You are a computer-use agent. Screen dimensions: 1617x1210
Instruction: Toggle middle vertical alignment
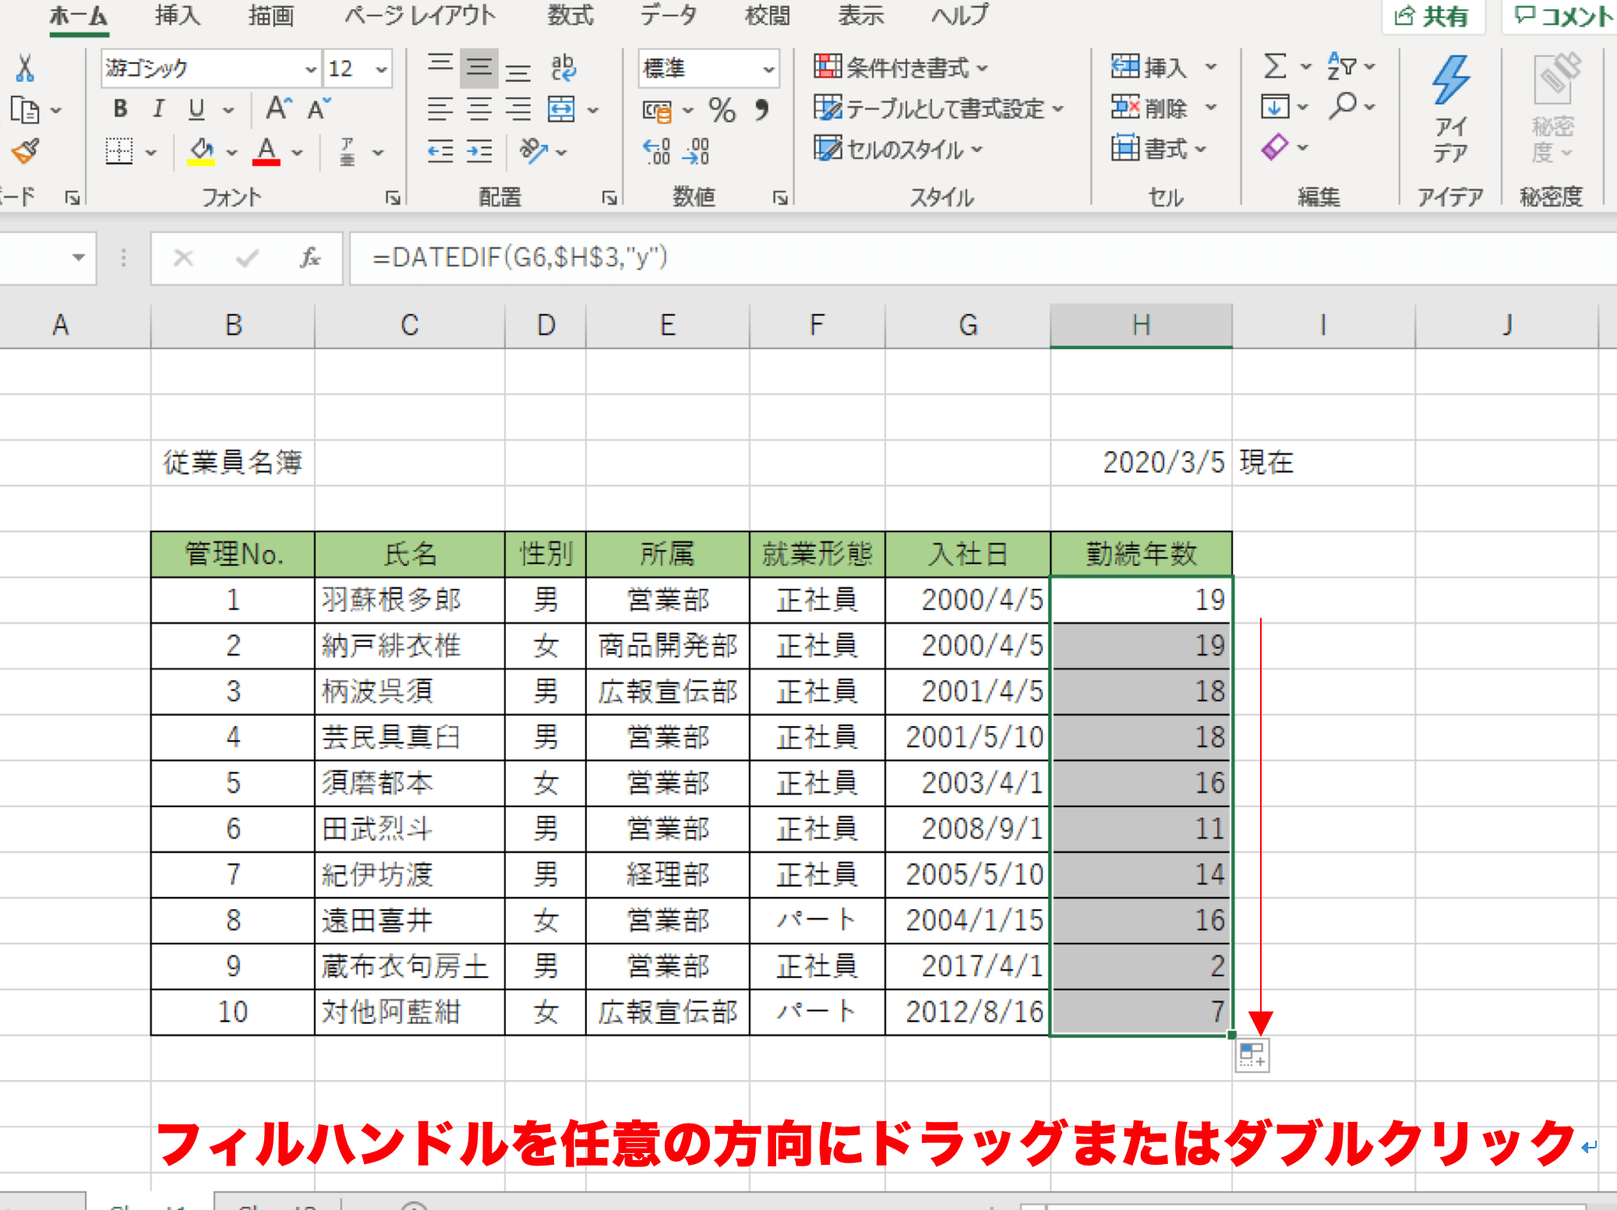478,68
